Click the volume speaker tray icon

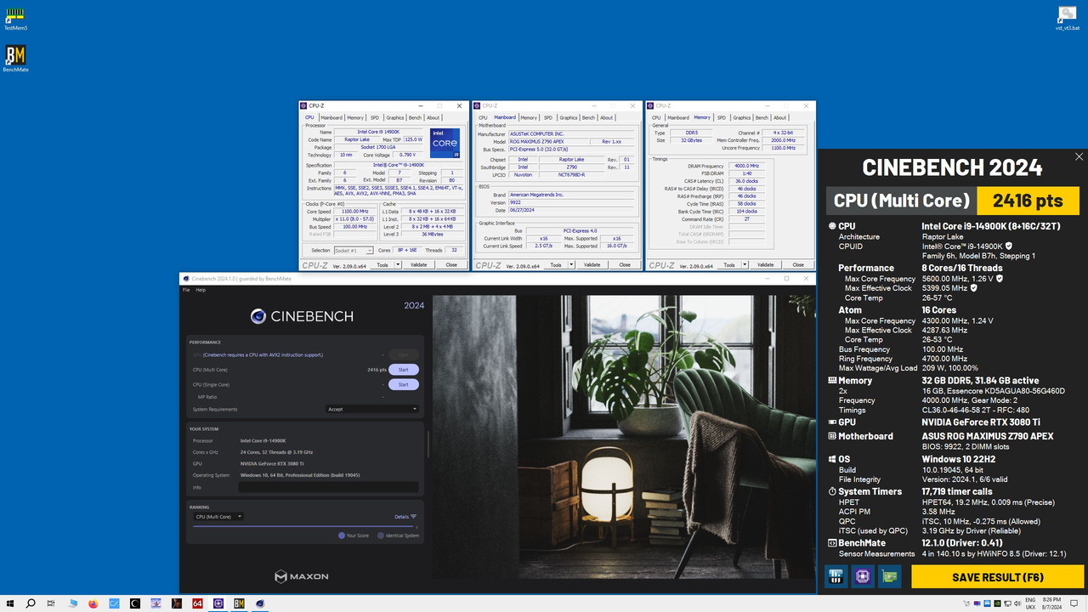(x=1017, y=603)
